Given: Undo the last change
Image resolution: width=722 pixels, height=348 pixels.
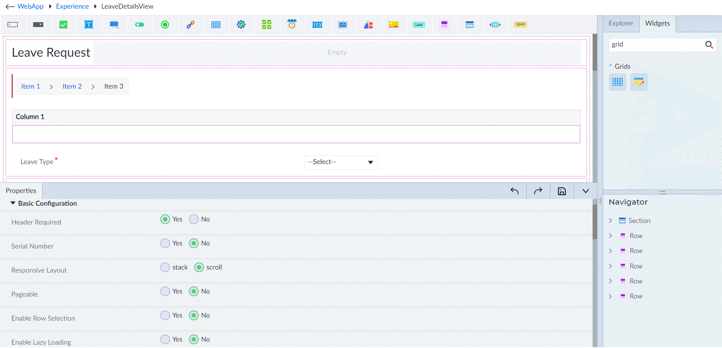Looking at the screenshot, I should click(514, 191).
